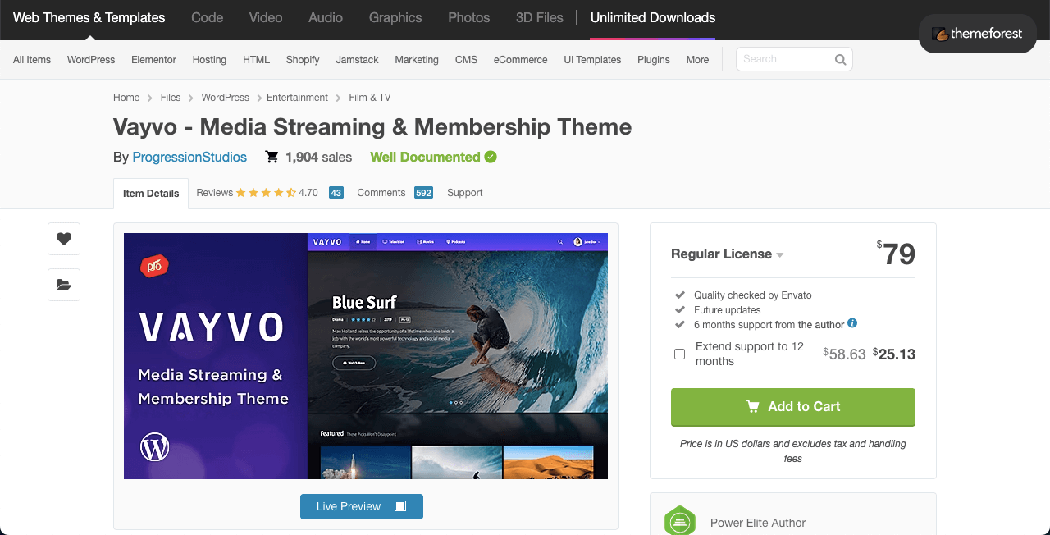Select eCommerce category
The width and height of the screenshot is (1050, 535).
521,60
